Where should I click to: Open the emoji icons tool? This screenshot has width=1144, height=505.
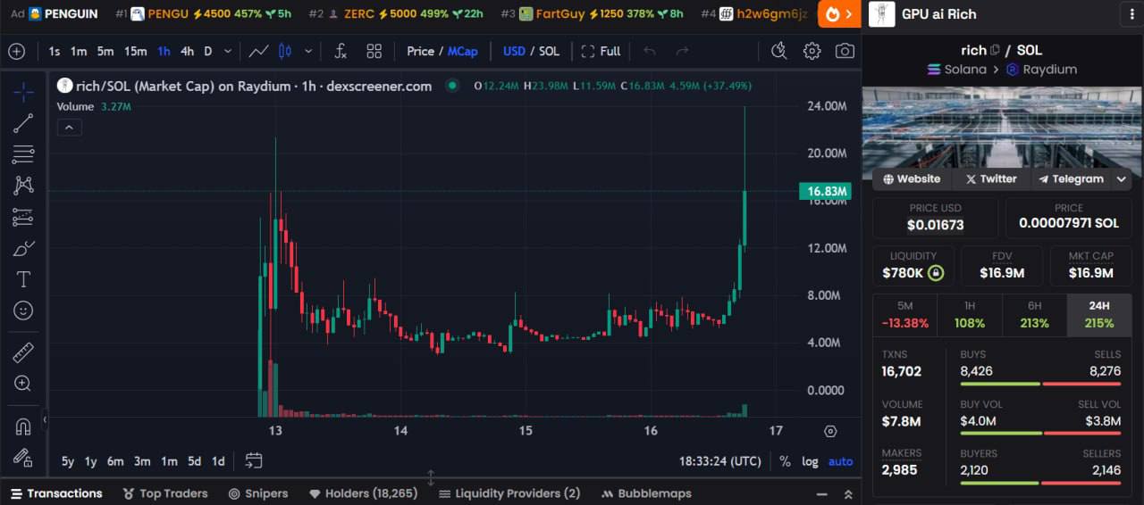(23, 310)
